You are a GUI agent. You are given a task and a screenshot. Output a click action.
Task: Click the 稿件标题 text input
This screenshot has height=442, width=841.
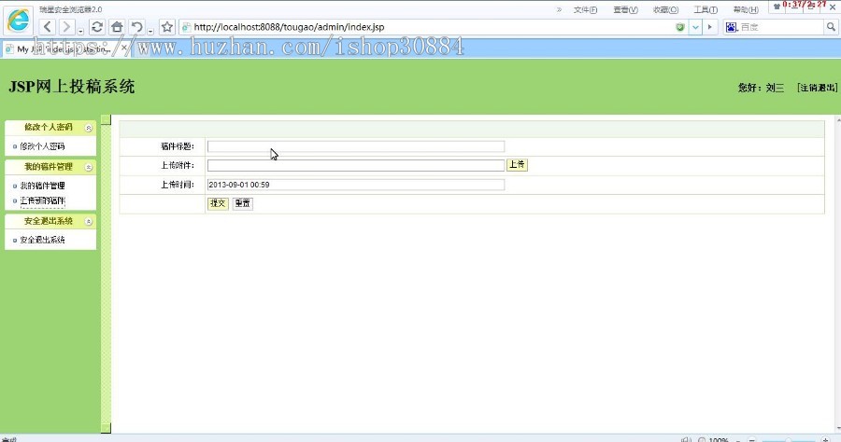[356, 146]
